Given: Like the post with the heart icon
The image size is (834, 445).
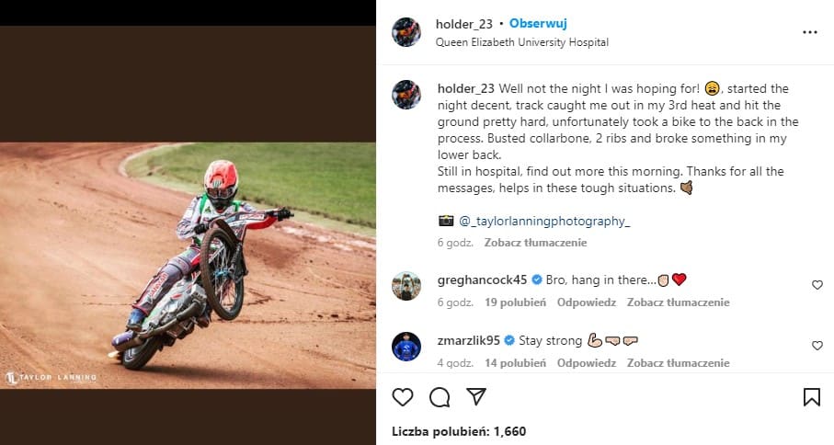Looking at the screenshot, I should click(x=403, y=397).
